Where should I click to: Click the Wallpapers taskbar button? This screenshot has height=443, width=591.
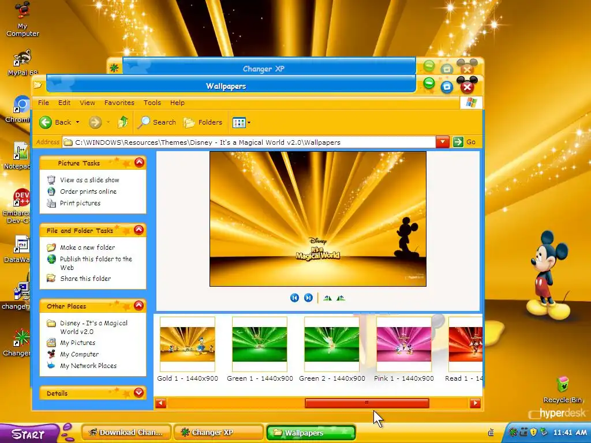[311, 433]
